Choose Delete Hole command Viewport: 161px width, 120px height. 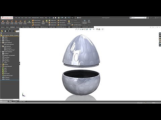point(52,25)
